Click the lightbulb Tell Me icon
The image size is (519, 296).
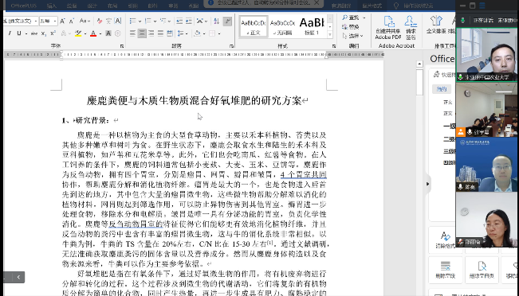click(x=396, y=6)
